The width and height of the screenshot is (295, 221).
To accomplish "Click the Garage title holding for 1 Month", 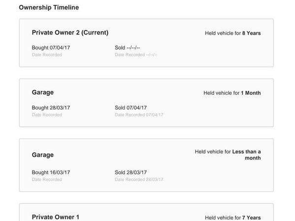I will click(x=43, y=92).
